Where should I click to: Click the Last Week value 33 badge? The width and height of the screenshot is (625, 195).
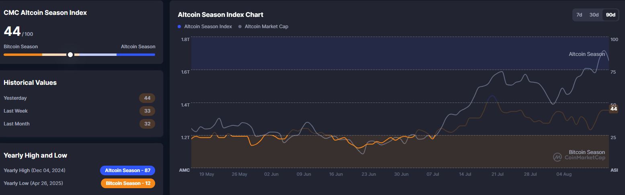[147, 111]
